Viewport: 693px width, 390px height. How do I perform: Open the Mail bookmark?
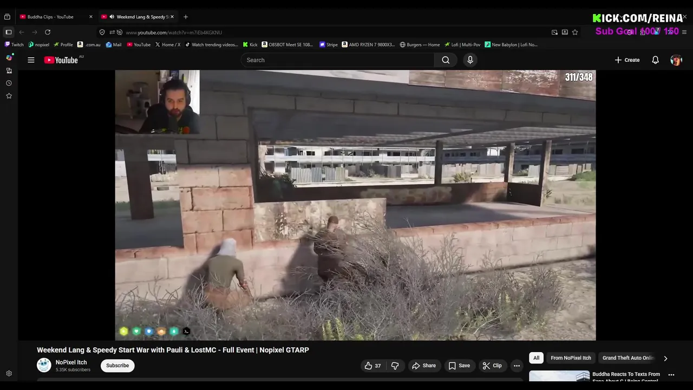point(114,45)
